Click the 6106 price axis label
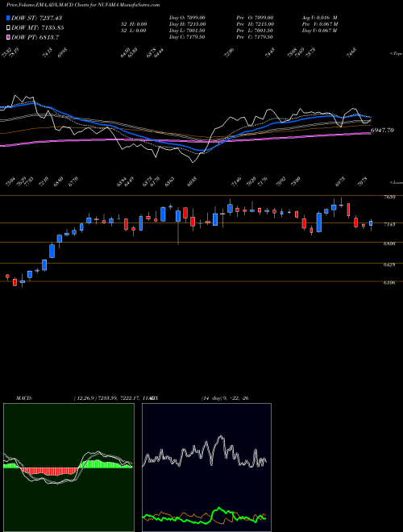The image size is (403, 532). [389, 283]
